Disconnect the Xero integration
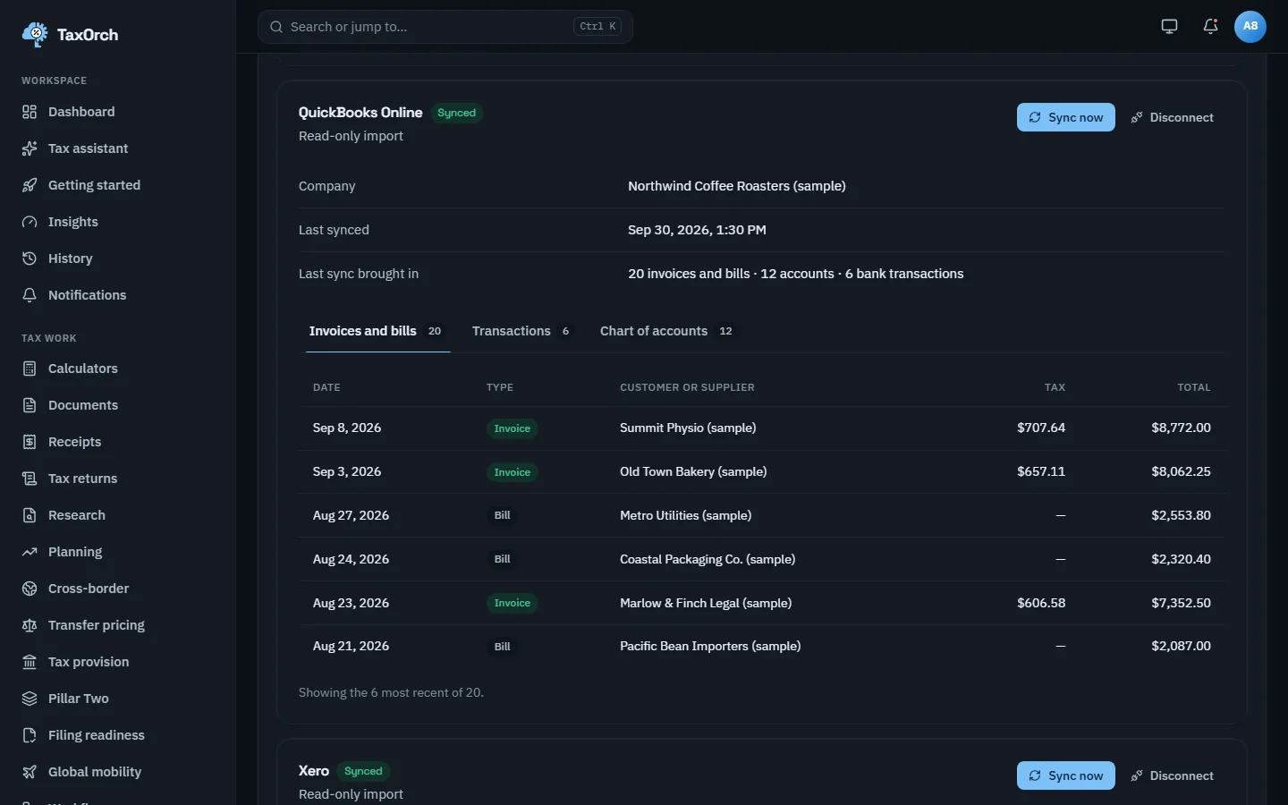Viewport: 1288px width, 805px height. coord(1173,775)
